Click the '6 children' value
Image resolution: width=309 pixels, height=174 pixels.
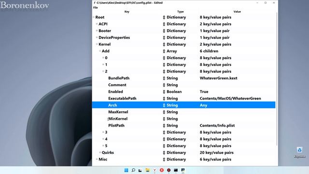click(209, 51)
